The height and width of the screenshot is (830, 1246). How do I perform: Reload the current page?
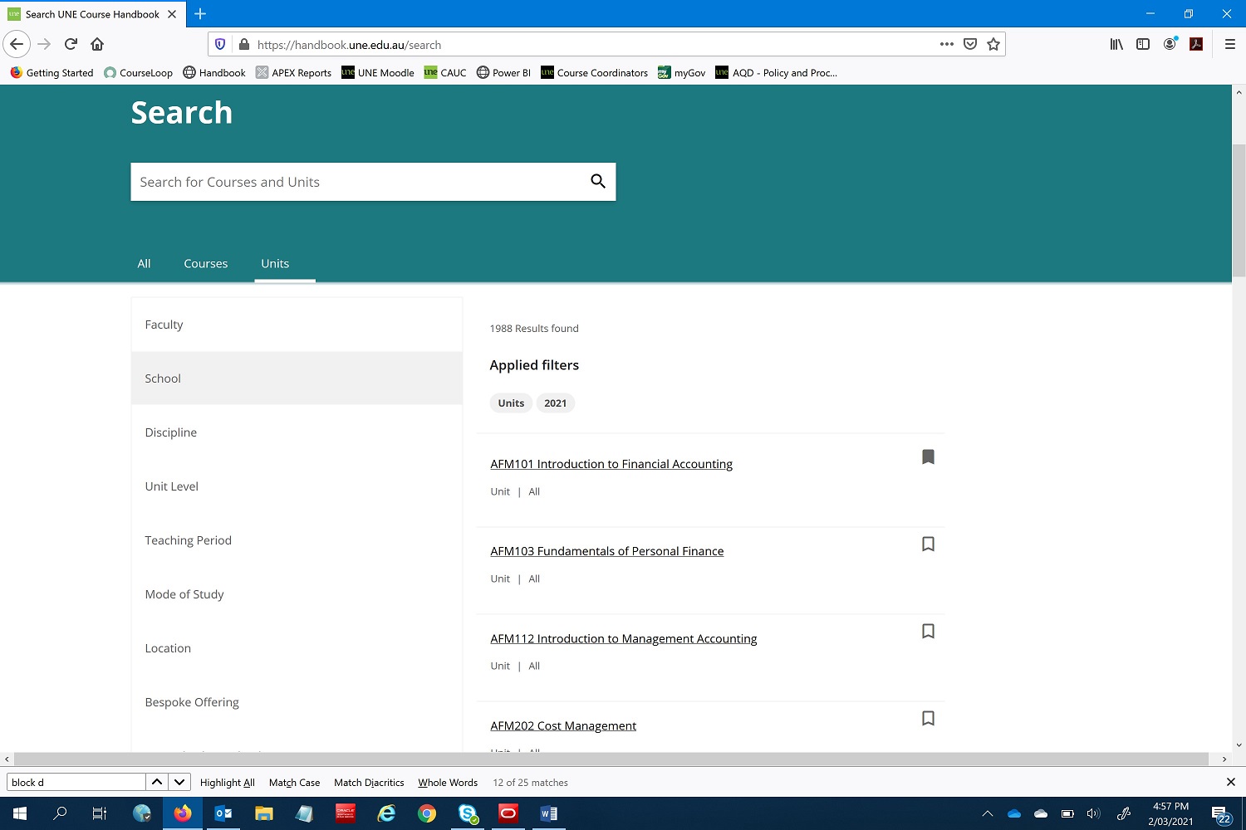[x=71, y=44]
